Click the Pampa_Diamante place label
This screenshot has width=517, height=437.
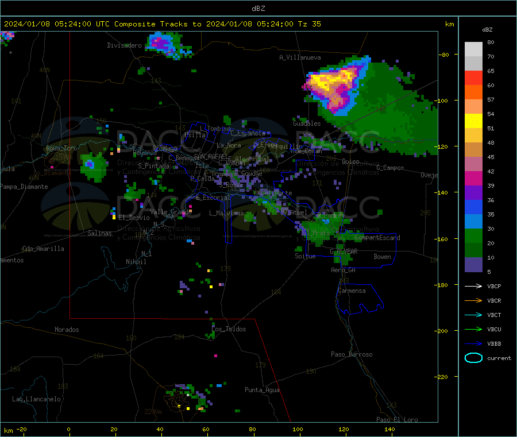point(24,187)
